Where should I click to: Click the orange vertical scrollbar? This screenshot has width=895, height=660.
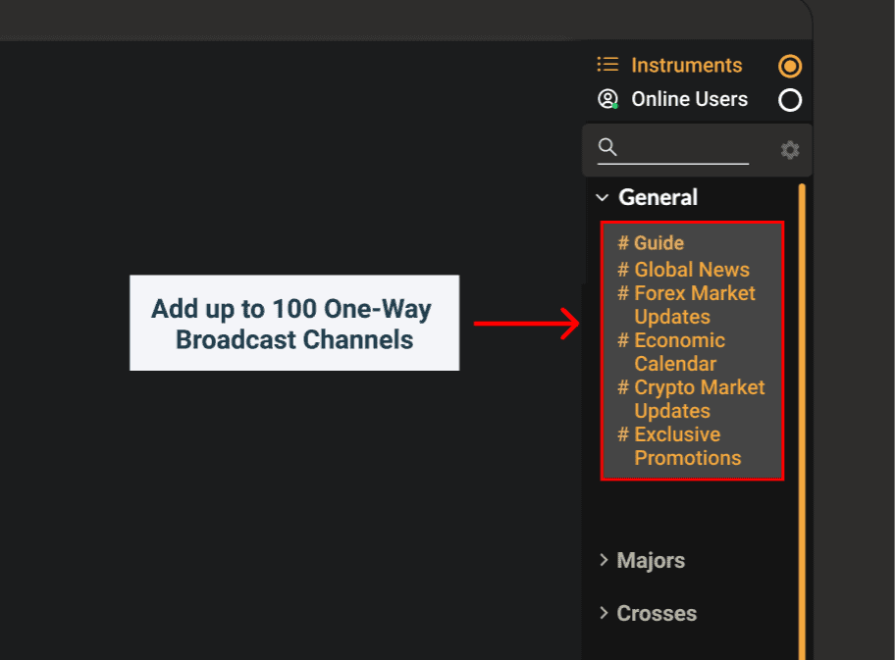pos(802,392)
